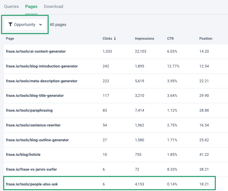Click the 1.12% CTR value
The image size is (228, 191).
(x=172, y=110)
